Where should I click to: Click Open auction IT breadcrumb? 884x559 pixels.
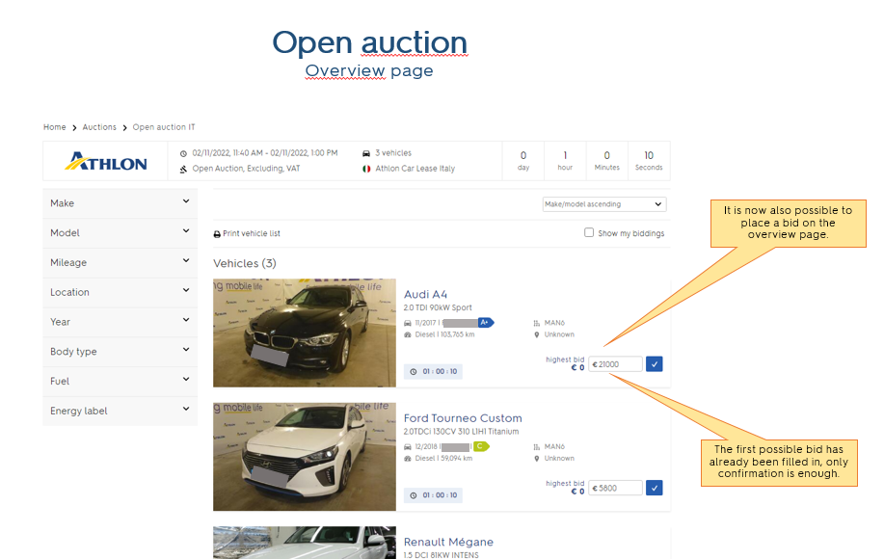coord(164,127)
